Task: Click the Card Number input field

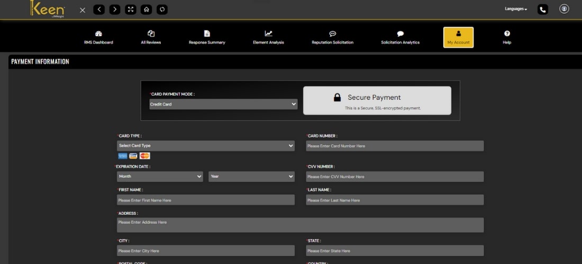Action: click(395, 146)
